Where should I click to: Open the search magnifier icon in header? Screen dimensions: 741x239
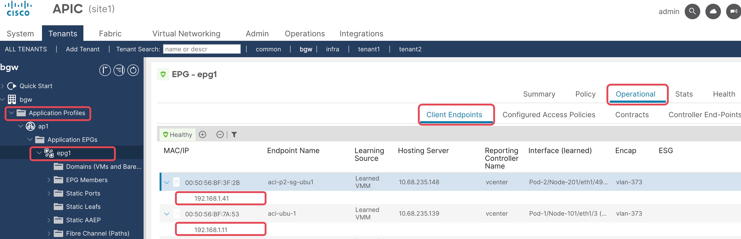(x=692, y=11)
